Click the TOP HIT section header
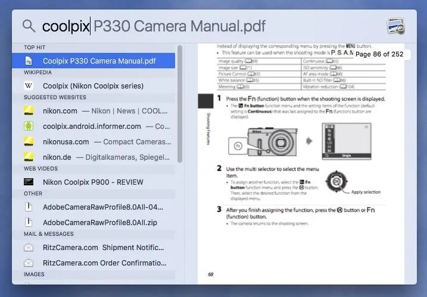This screenshot has width=427, height=297. pos(35,48)
